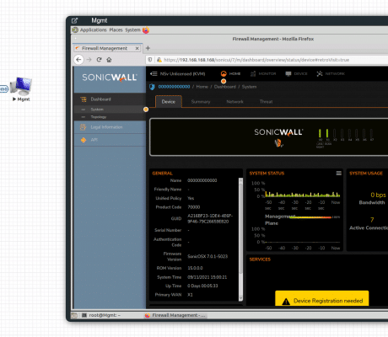Click the DEVICE monitor icon
The height and width of the screenshot is (337, 388).
288,73
